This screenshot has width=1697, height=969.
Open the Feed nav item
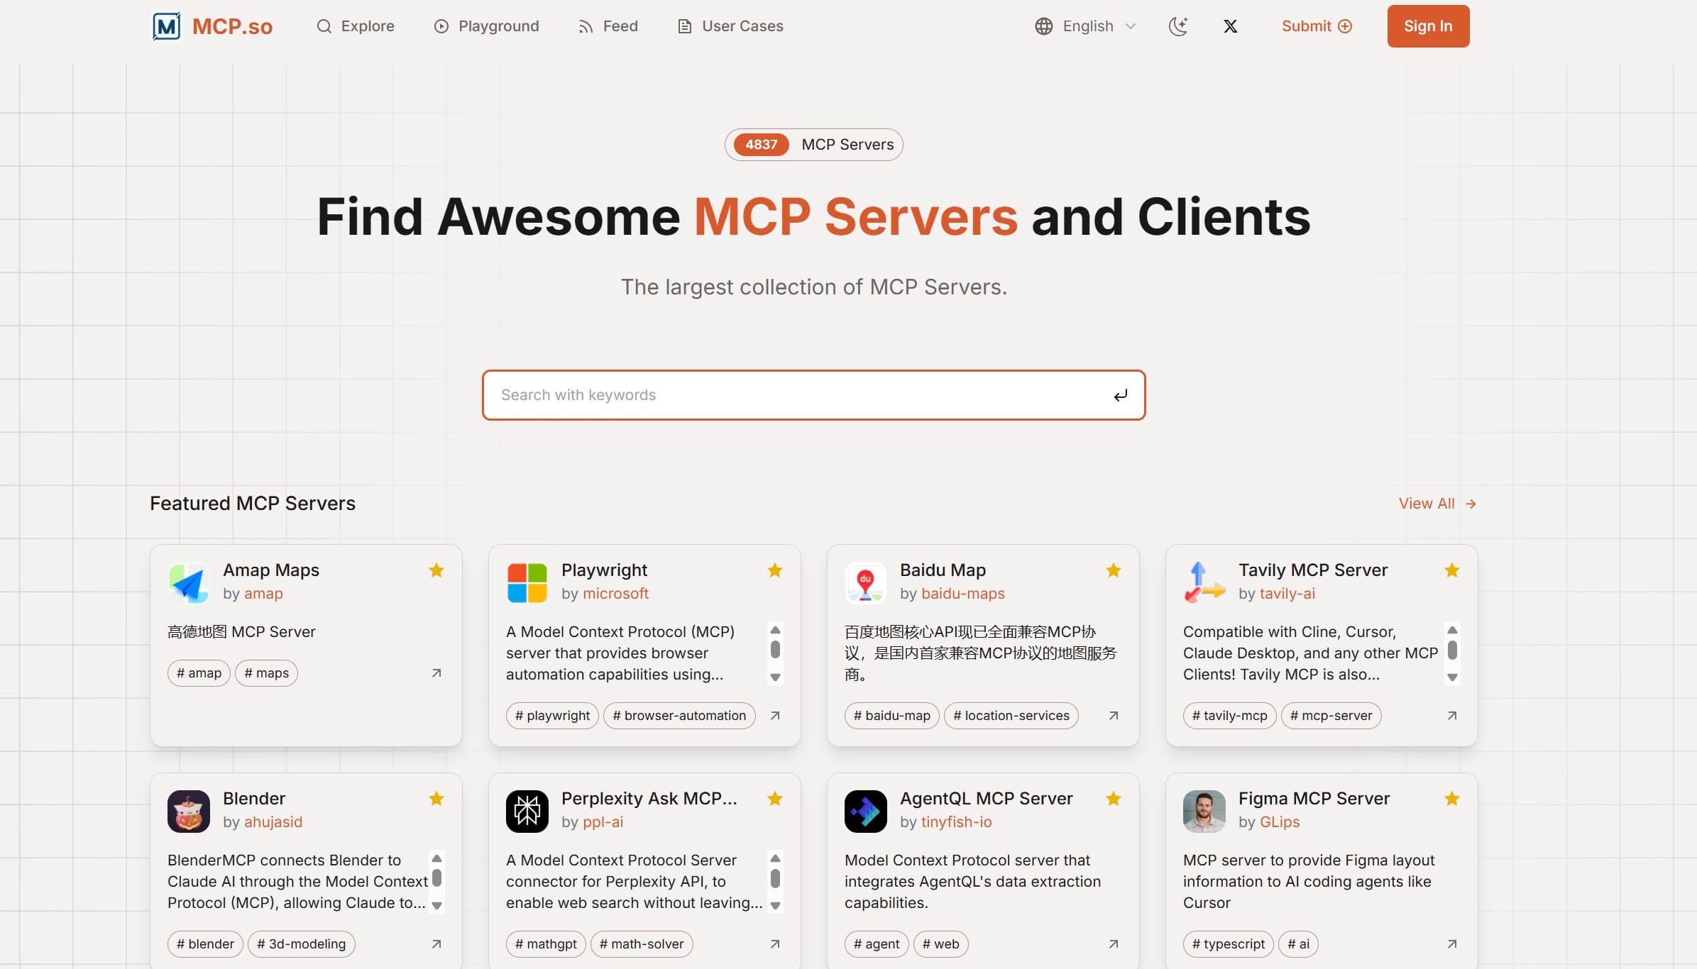point(608,26)
